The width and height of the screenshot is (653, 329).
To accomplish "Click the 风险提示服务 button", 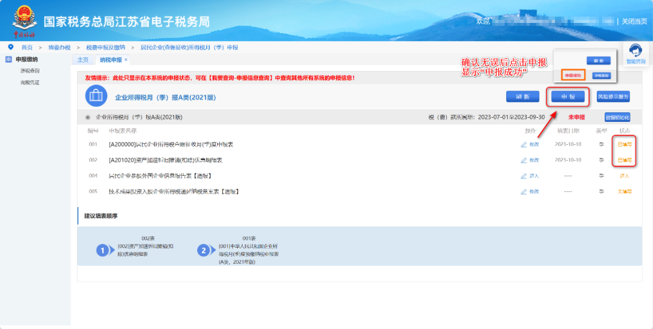I will (613, 97).
